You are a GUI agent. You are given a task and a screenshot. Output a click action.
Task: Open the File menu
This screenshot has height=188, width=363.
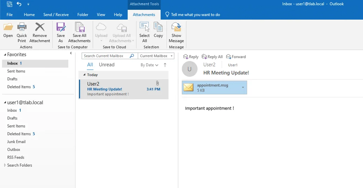(9, 15)
